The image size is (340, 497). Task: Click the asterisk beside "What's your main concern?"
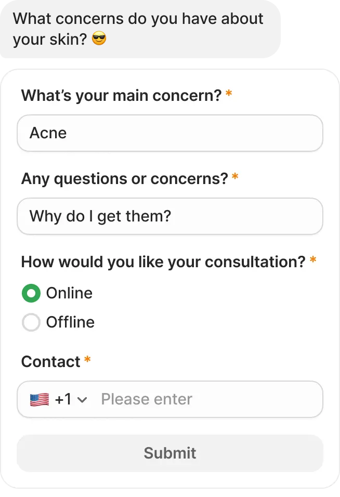point(229,95)
